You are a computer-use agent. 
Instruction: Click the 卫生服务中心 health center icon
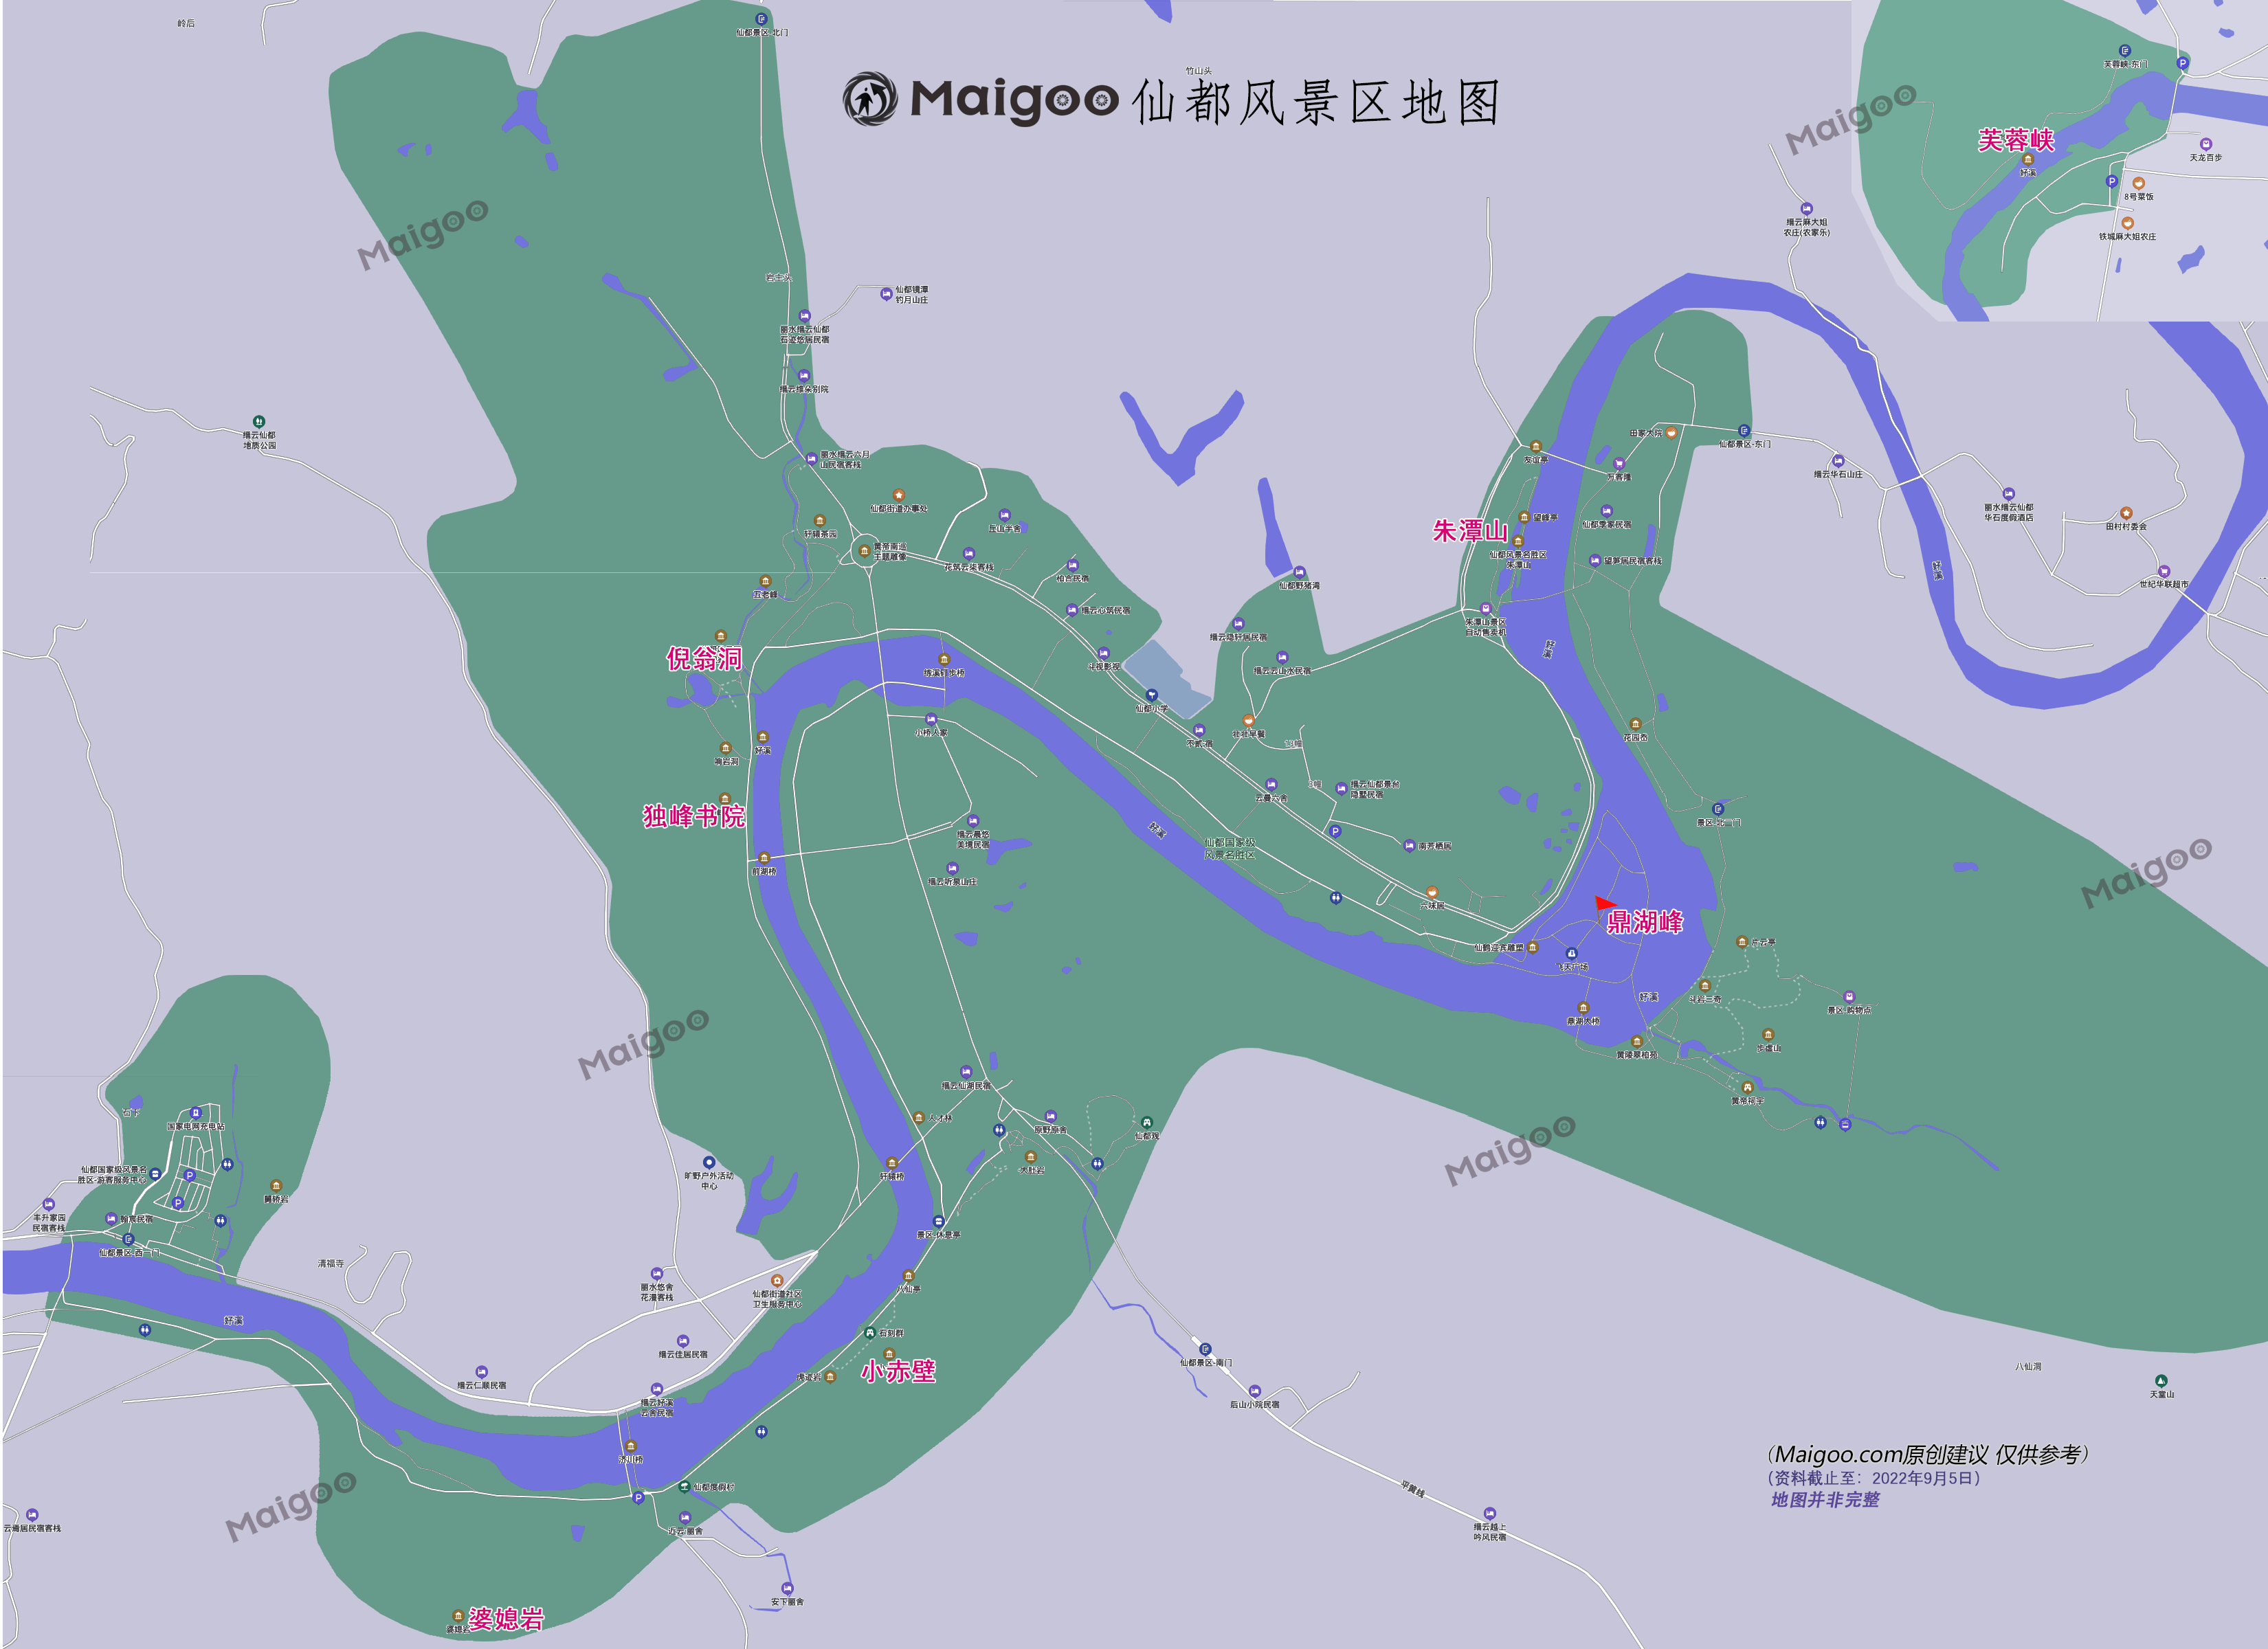coord(777,1280)
